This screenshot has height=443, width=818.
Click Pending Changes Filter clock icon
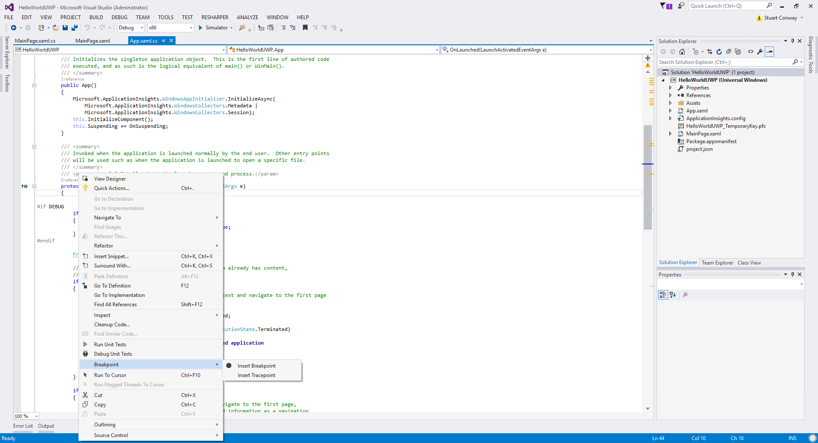tap(696, 52)
